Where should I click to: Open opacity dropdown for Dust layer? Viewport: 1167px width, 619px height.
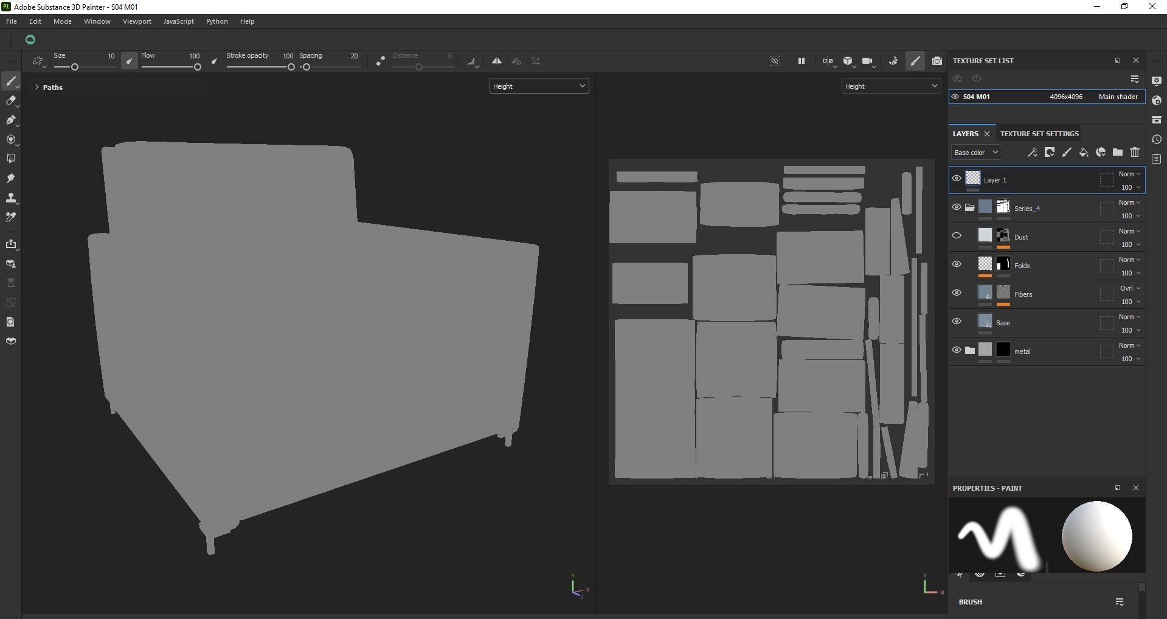click(1131, 244)
